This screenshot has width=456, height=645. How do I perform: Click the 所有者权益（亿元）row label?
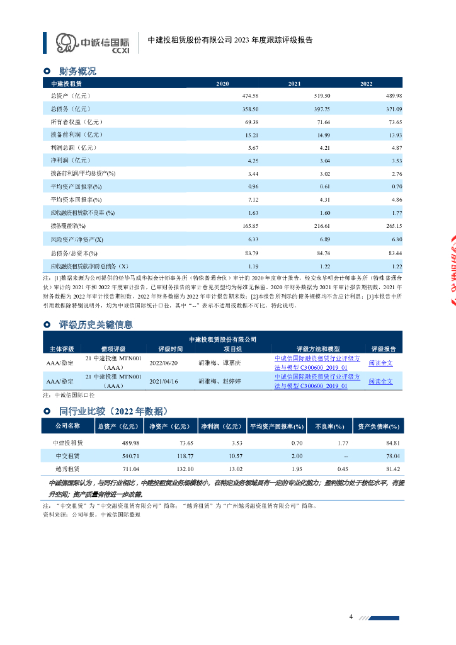point(76,122)
